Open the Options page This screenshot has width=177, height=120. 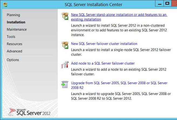tap(13, 60)
